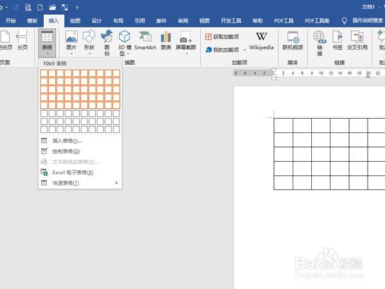Open the Pictures (图片) dropdown arrow
Image resolution: width=385 pixels, height=289 pixels.
click(x=71, y=53)
